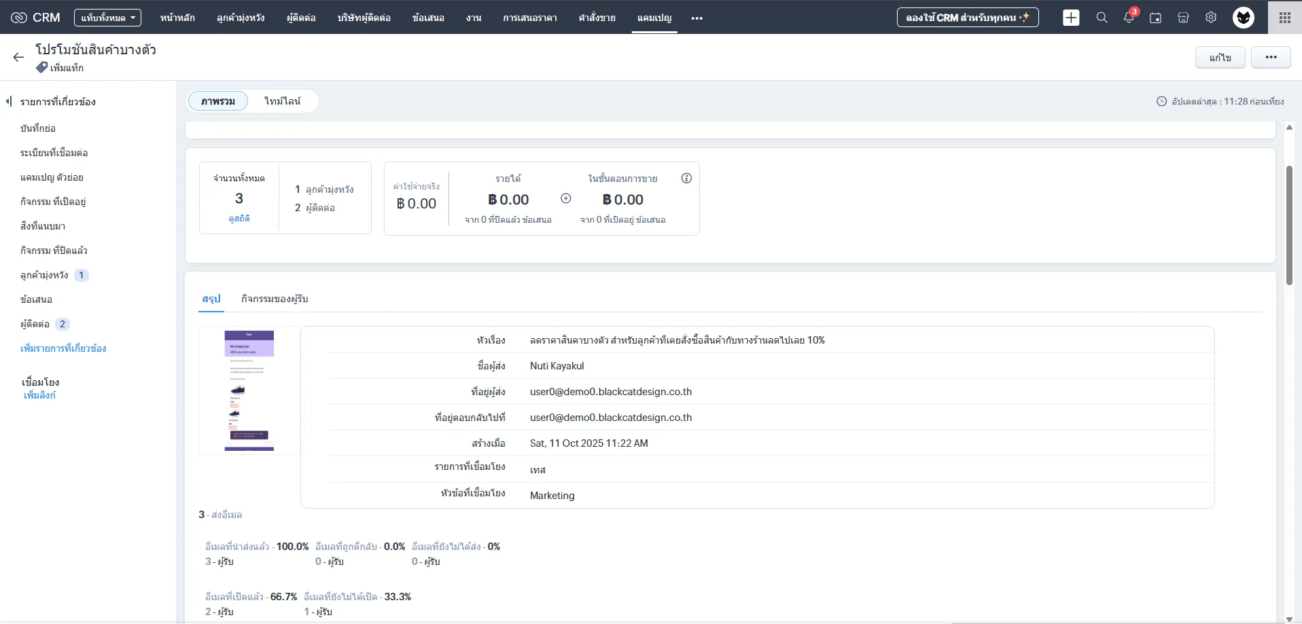Open the แท็บทั้งหมด dropdown

(x=107, y=18)
